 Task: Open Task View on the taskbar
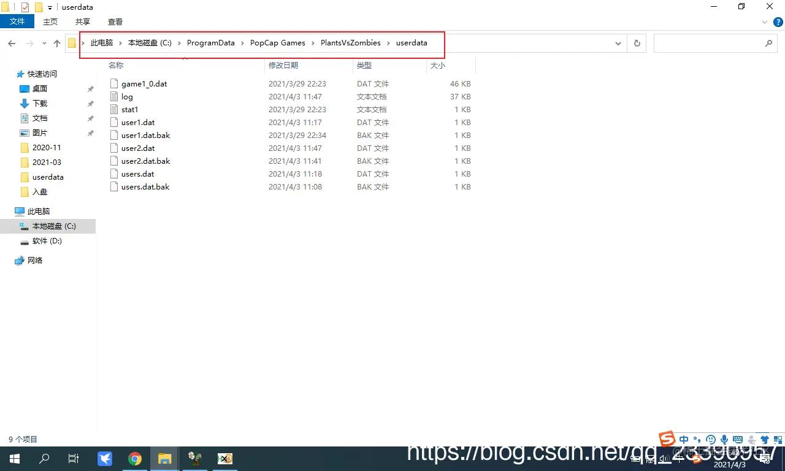coord(73,458)
